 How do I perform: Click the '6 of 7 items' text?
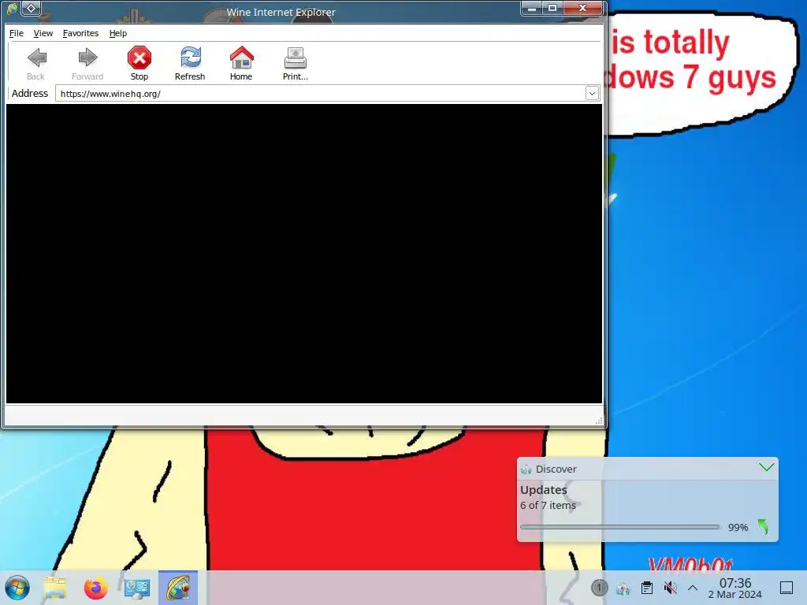pos(549,506)
